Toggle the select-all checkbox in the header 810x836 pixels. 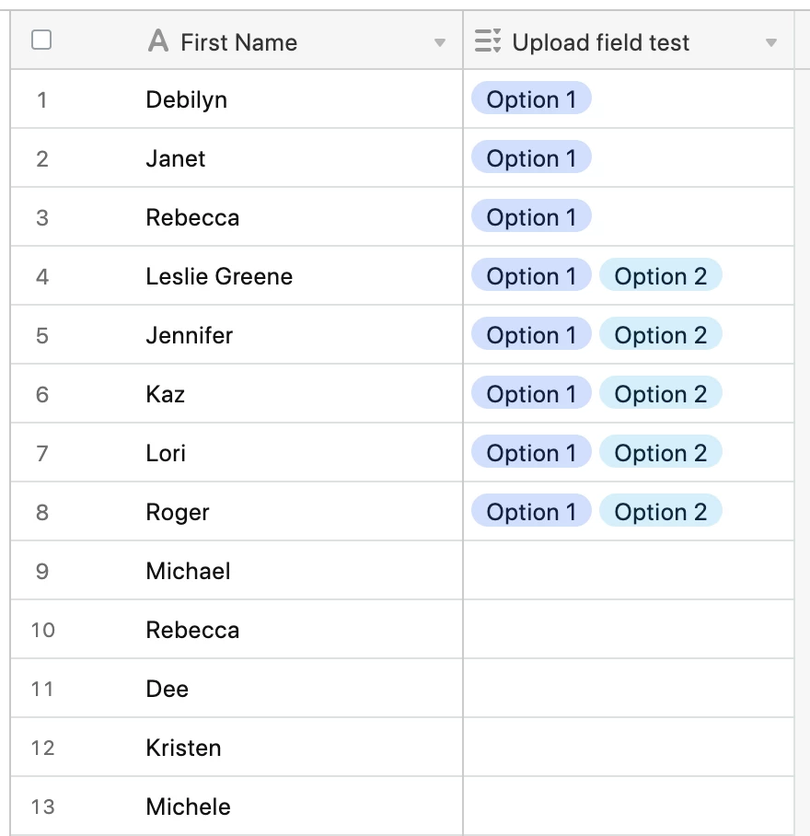tap(41, 40)
